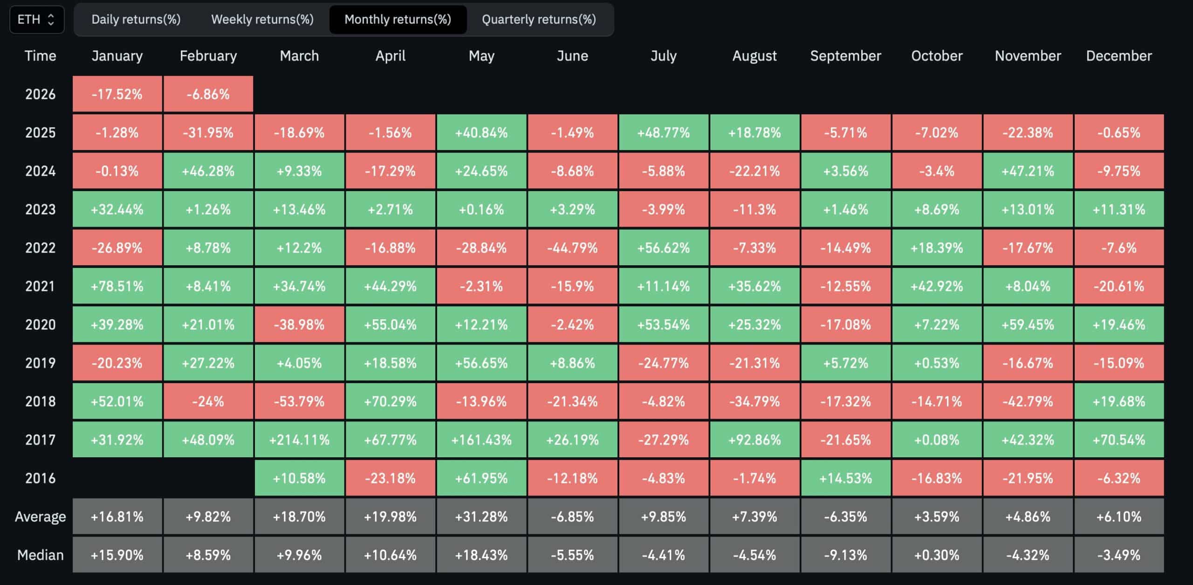Switch to Weekly returns view
The height and width of the screenshot is (585, 1193).
pos(262,20)
